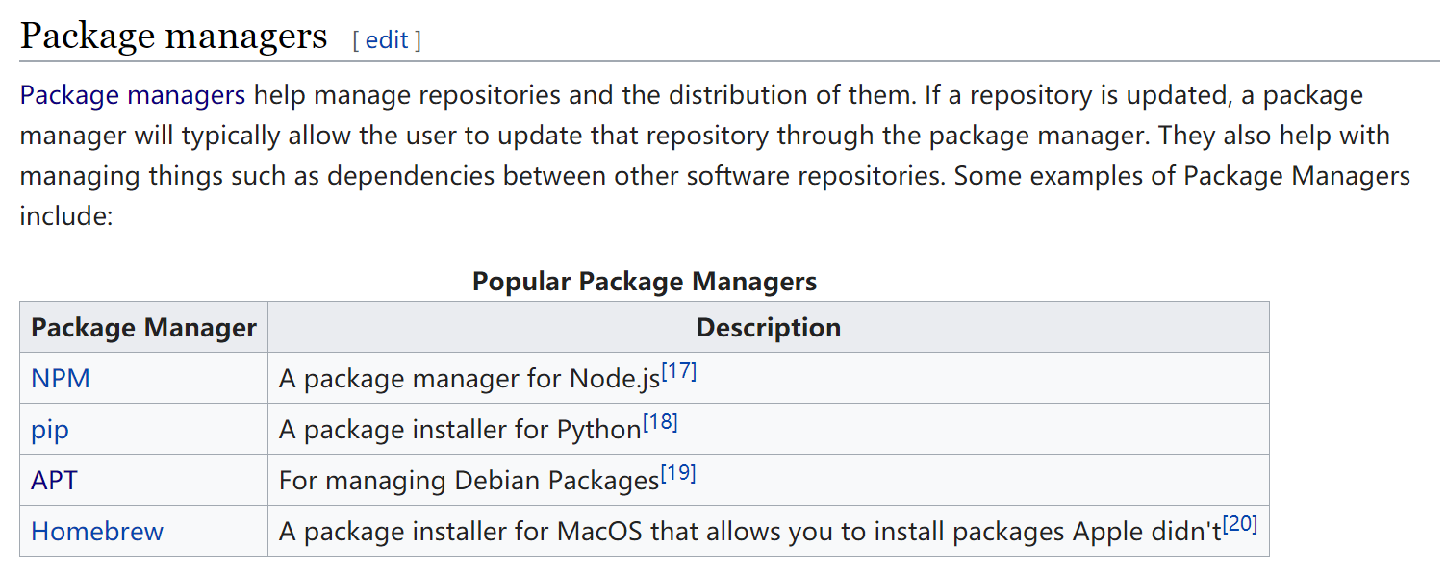
Task: Click the opening bracket before edit
Action: point(358,39)
